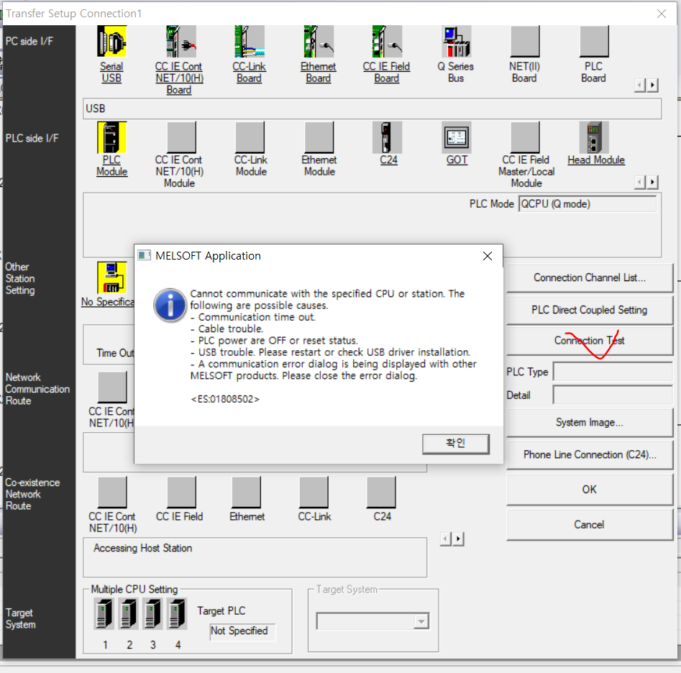Click the error code <ES:01808502> text
The image size is (681, 673).
point(225,399)
